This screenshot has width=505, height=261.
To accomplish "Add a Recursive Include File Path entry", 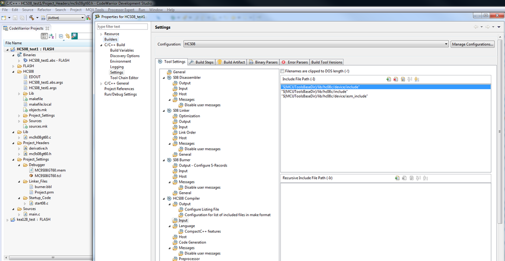I will (397, 178).
